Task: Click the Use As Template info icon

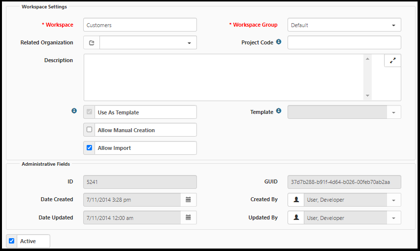Action: pos(74,111)
